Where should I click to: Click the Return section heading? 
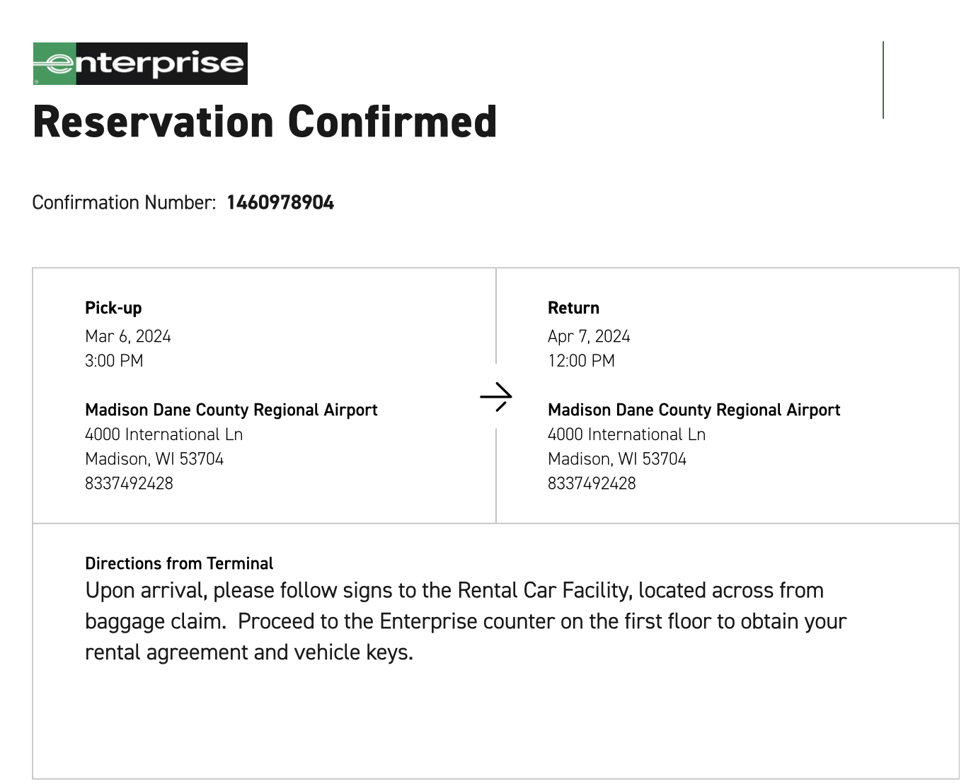(573, 308)
